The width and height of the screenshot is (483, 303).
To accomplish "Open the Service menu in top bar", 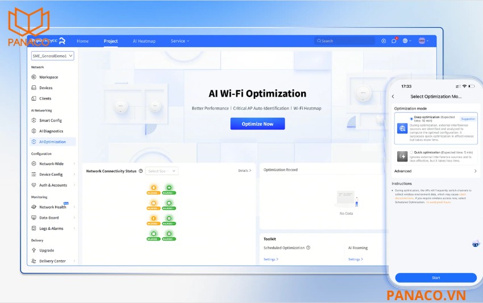I will (180, 41).
